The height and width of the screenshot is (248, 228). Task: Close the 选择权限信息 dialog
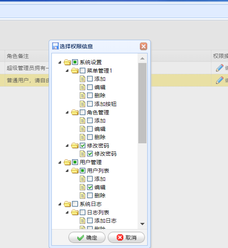coord(143,46)
